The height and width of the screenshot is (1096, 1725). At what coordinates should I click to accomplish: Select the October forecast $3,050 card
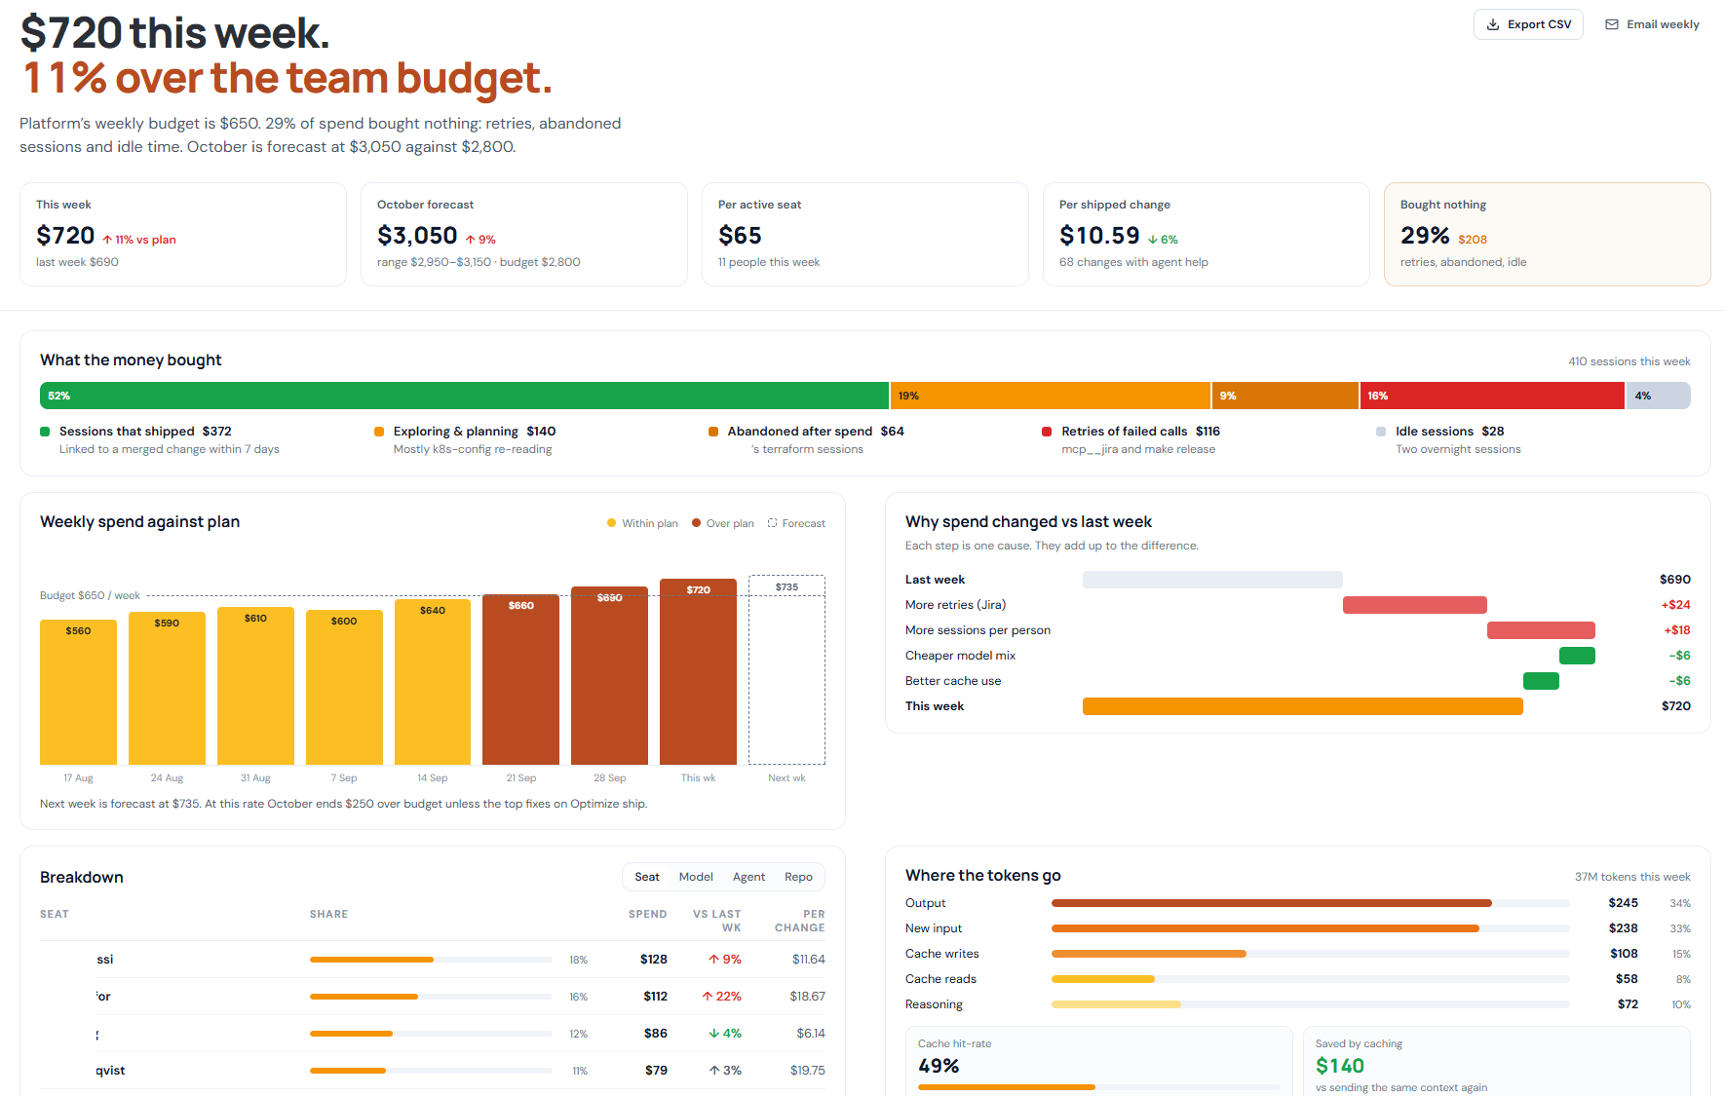(x=524, y=234)
